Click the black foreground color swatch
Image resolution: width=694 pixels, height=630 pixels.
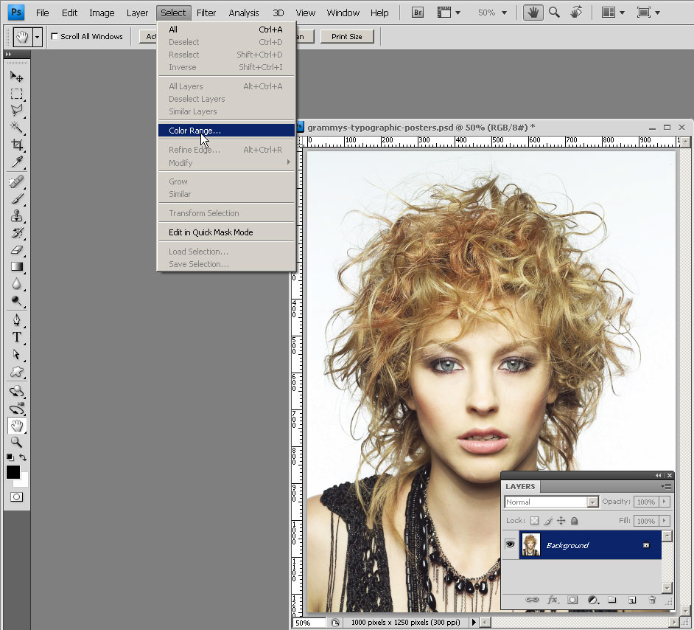(x=13, y=472)
